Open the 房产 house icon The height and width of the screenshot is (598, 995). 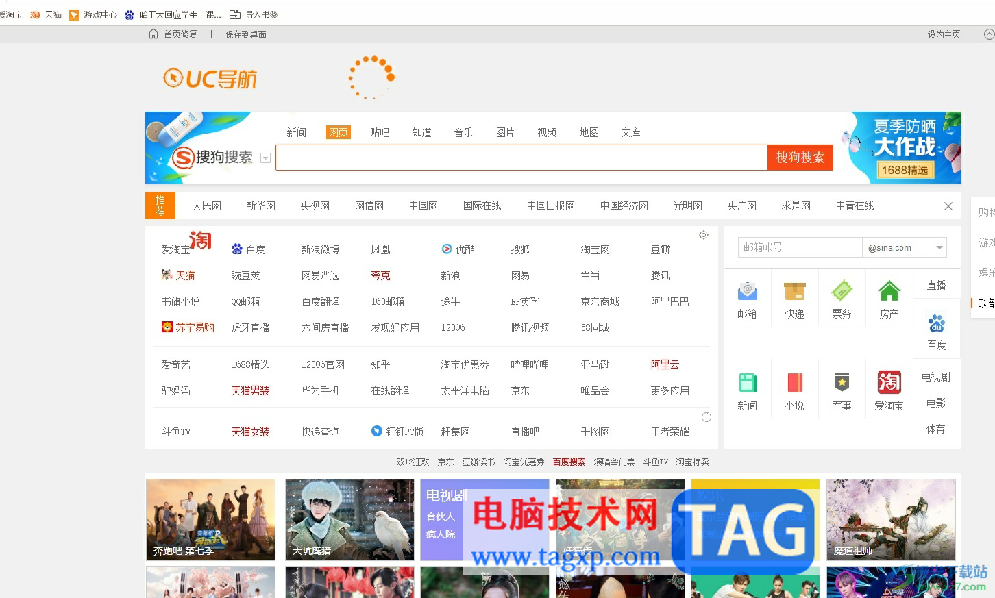click(x=889, y=292)
